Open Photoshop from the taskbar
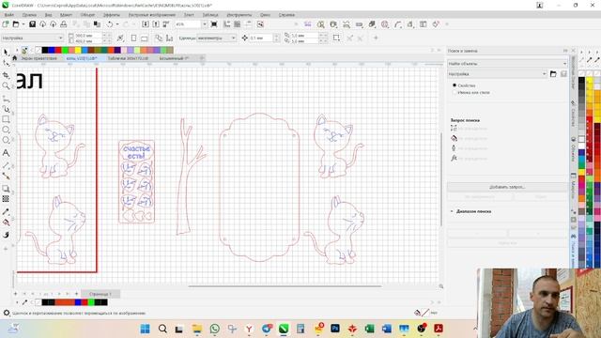Viewport: 601px width, 338px height. (x=334, y=329)
